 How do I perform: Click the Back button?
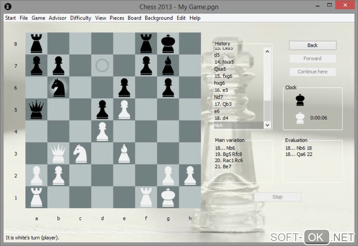click(x=313, y=45)
